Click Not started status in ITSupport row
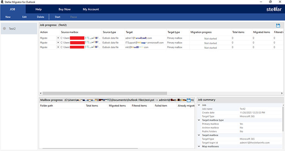The height and width of the screenshot is (151, 285). pos(211,43)
